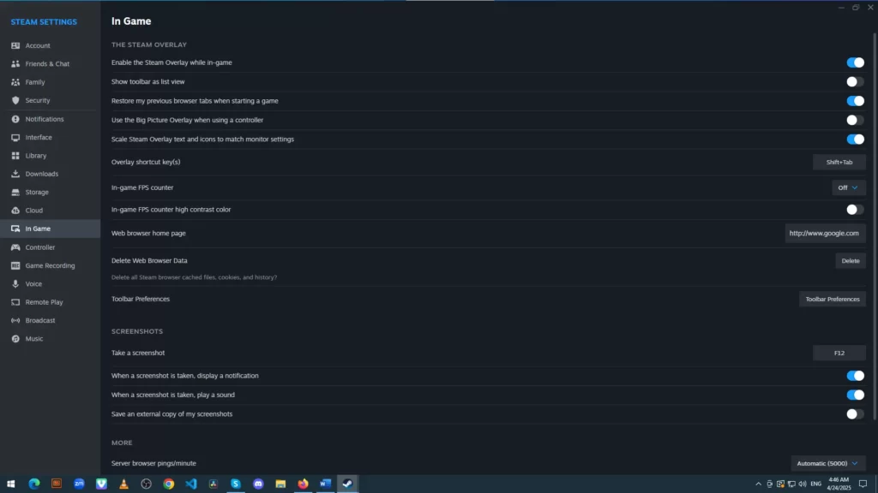This screenshot has height=493, width=878.
Task: Open the Downloads settings
Action: (x=42, y=174)
